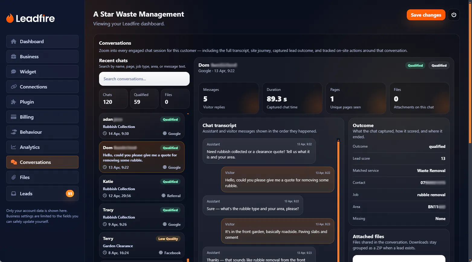Click the Billing card icon
Screen dimensions: 472x262
click(x=14, y=117)
